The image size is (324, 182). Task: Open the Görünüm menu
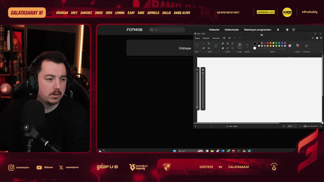pyautogui.click(x=216, y=38)
